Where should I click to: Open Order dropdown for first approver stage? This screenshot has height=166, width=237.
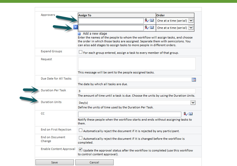[191, 20]
